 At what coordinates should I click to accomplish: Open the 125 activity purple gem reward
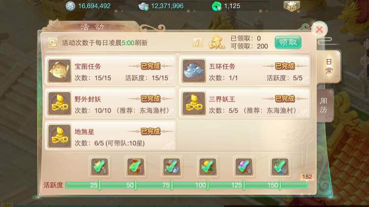point(244,167)
